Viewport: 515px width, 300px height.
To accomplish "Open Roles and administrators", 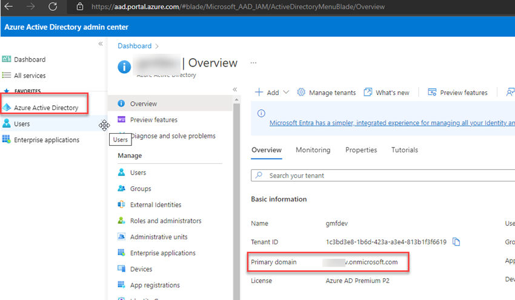I will tap(166, 221).
